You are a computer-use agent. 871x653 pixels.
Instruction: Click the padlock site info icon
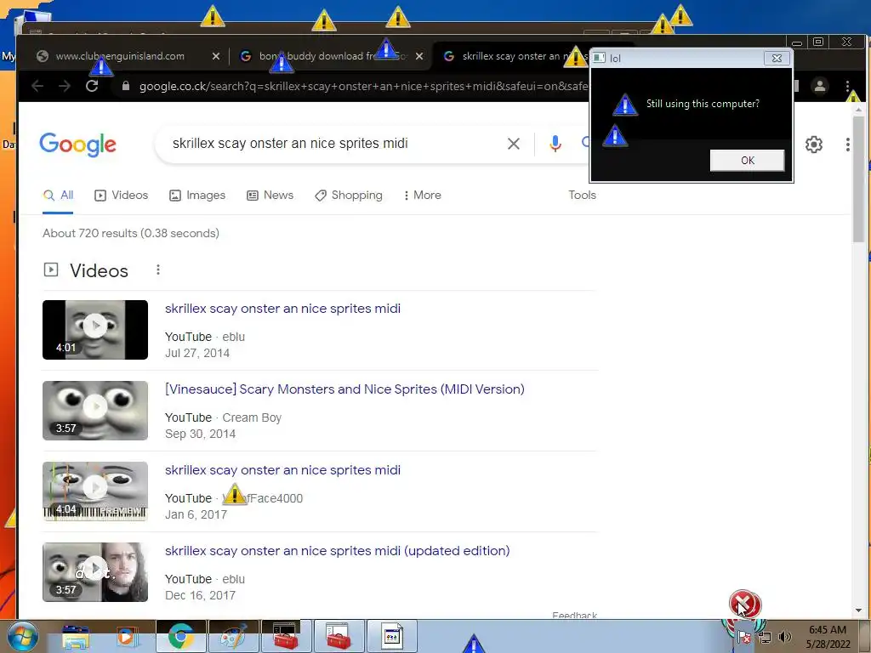[x=126, y=86]
